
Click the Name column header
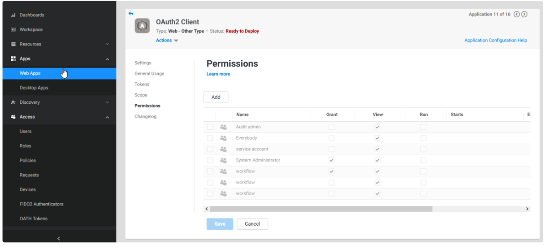pos(243,115)
